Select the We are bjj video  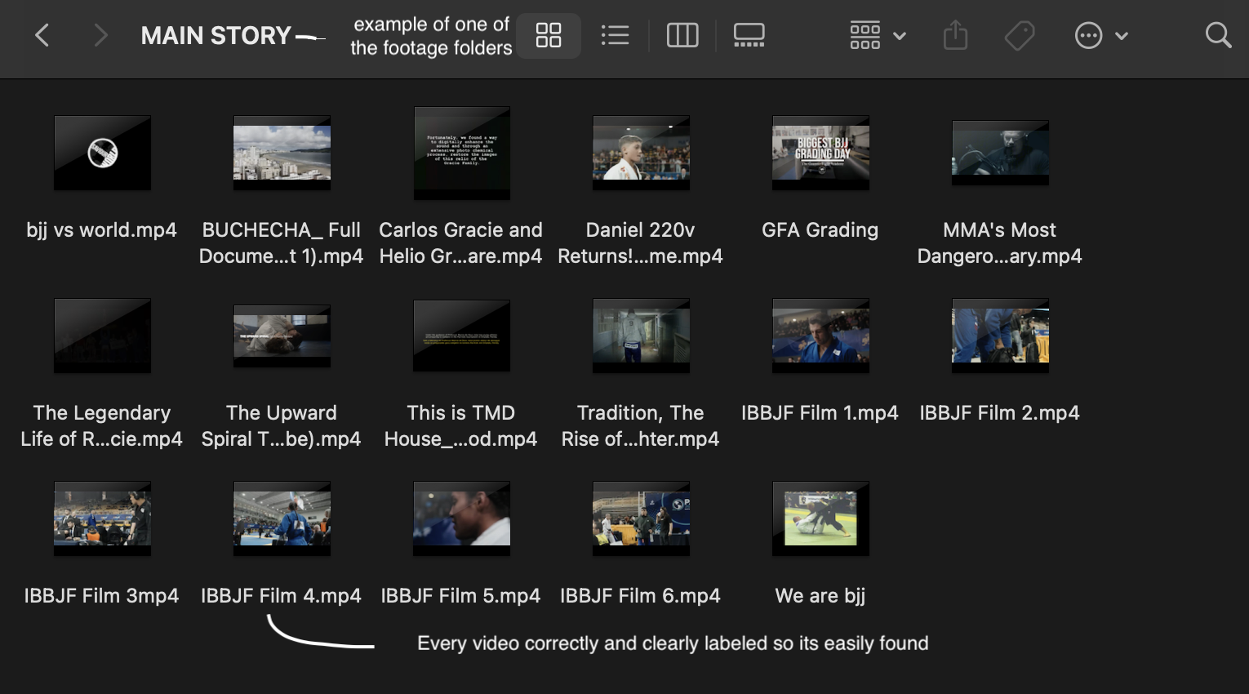[820, 518]
